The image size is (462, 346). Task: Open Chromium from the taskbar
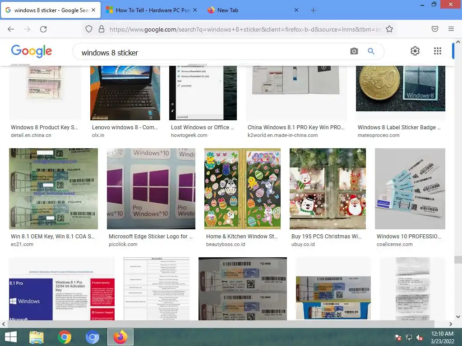(x=92, y=337)
